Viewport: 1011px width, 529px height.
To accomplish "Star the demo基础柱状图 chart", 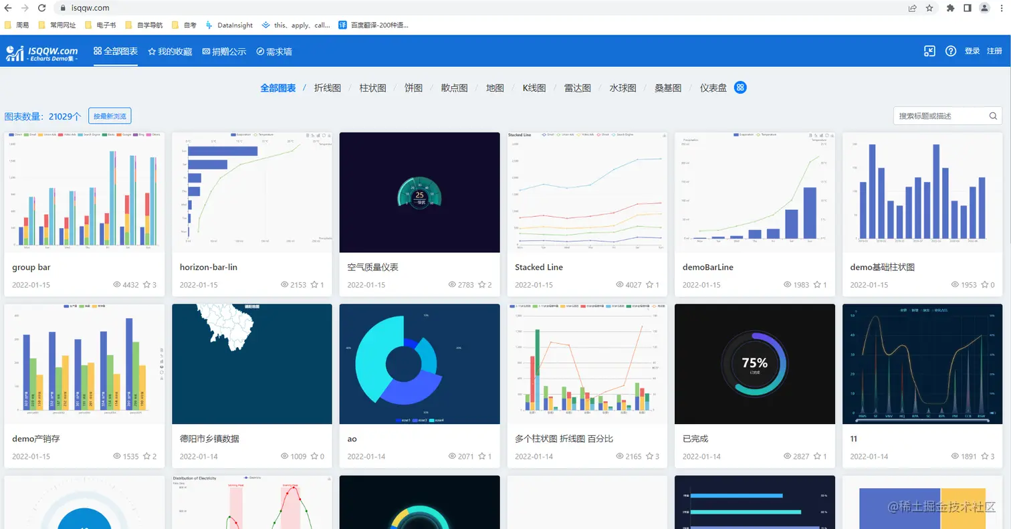I will (x=984, y=285).
